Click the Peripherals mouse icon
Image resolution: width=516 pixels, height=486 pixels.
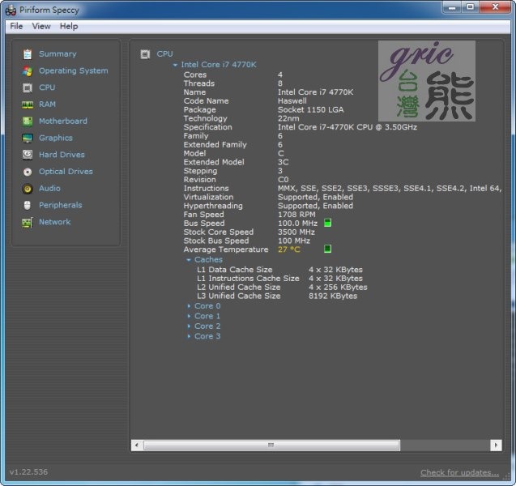click(28, 206)
